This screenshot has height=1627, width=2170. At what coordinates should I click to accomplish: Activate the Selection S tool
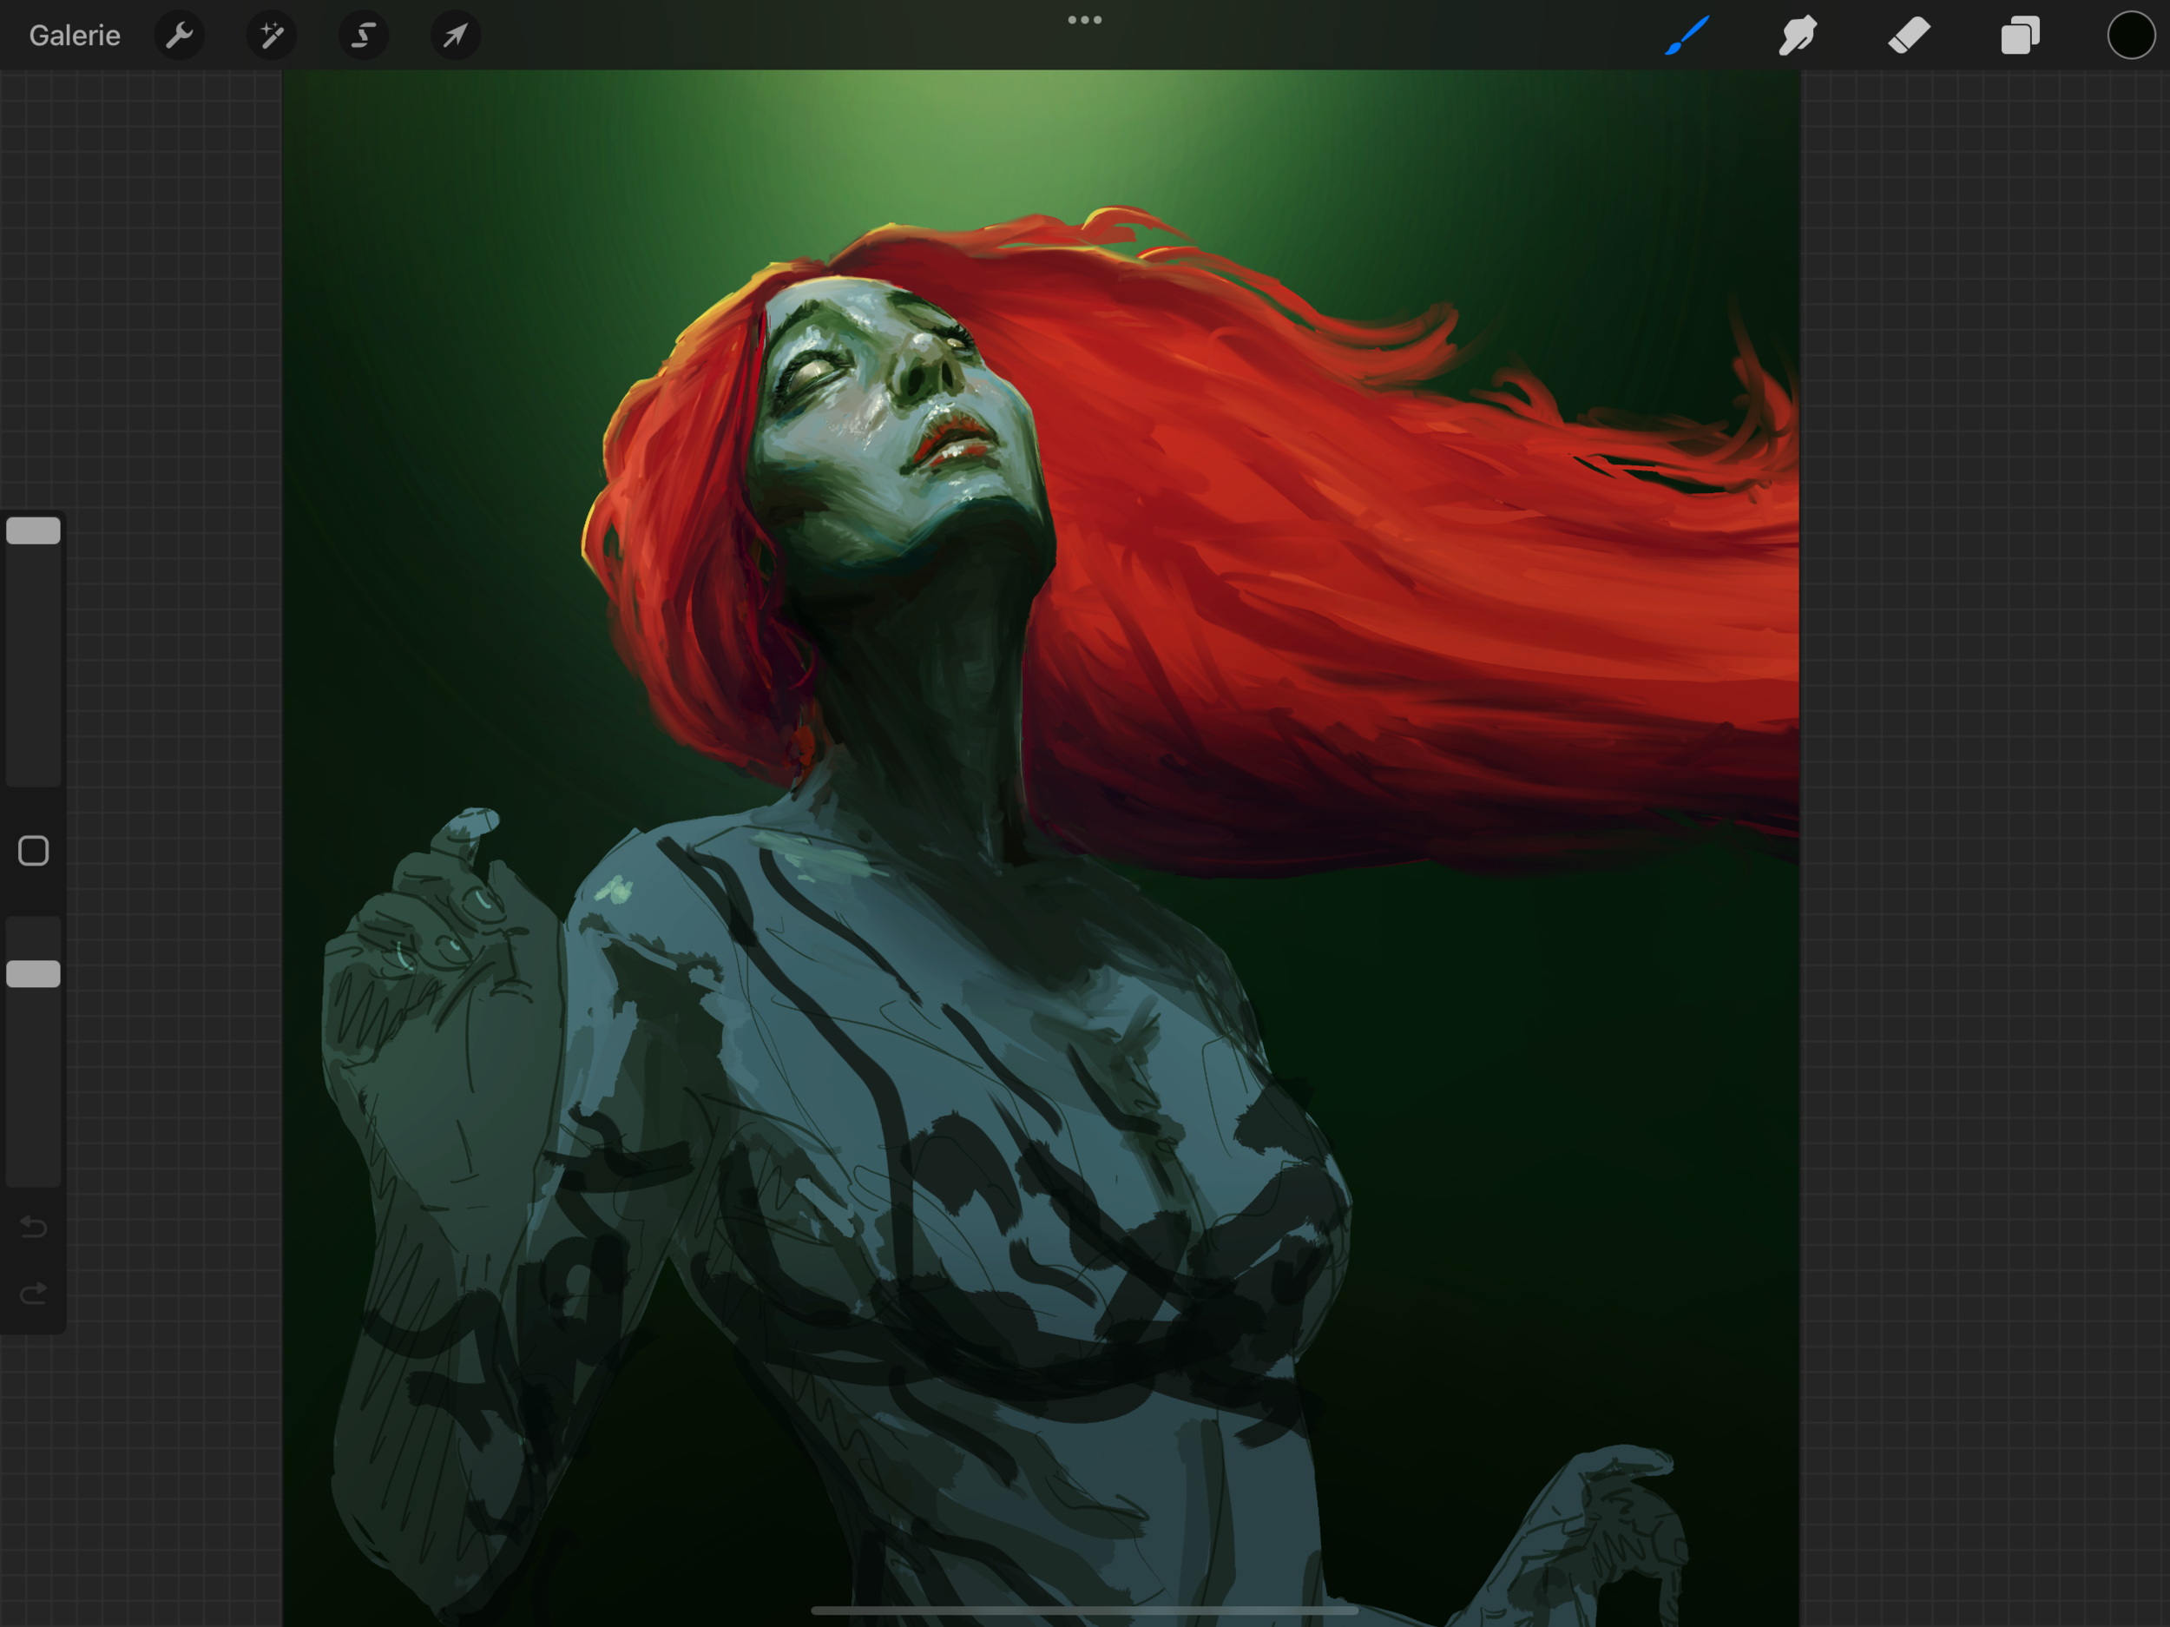(363, 36)
